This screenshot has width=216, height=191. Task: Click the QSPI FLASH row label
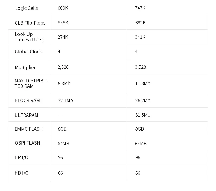point(28,143)
